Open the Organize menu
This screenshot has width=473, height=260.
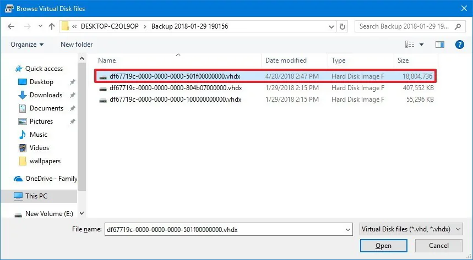(27, 45)
